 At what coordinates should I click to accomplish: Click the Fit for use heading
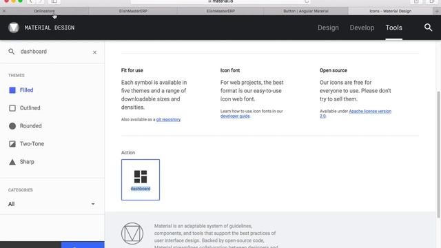tap(132, 70)
